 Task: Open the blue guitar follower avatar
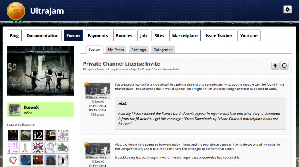25,160
